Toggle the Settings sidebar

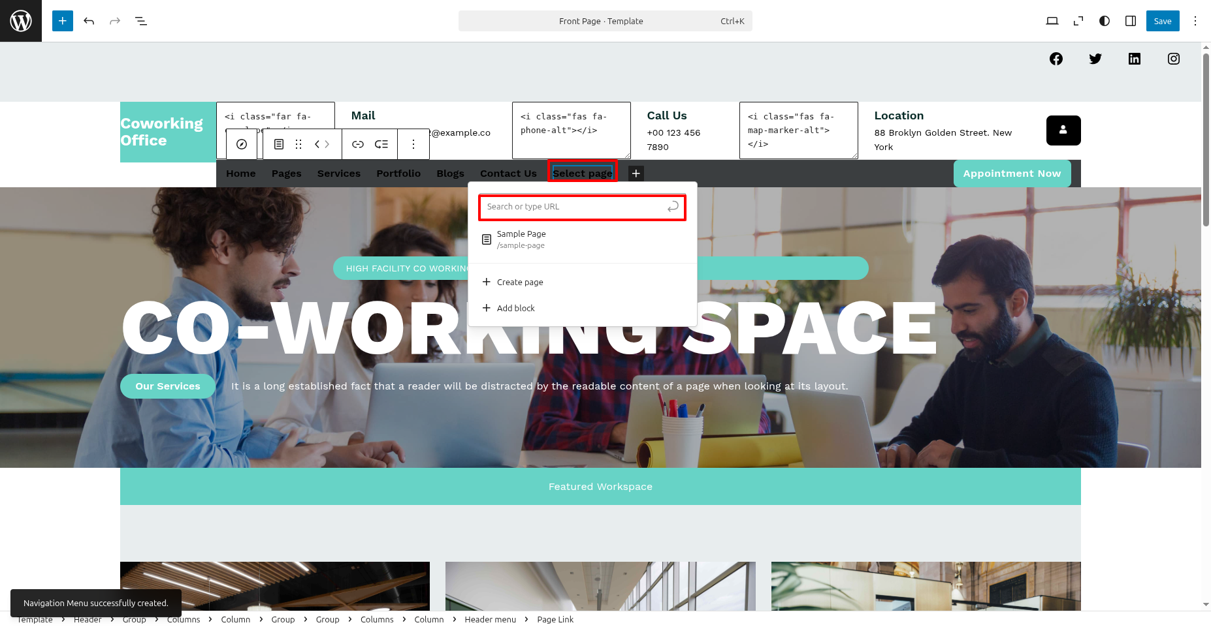[1130, 21]
